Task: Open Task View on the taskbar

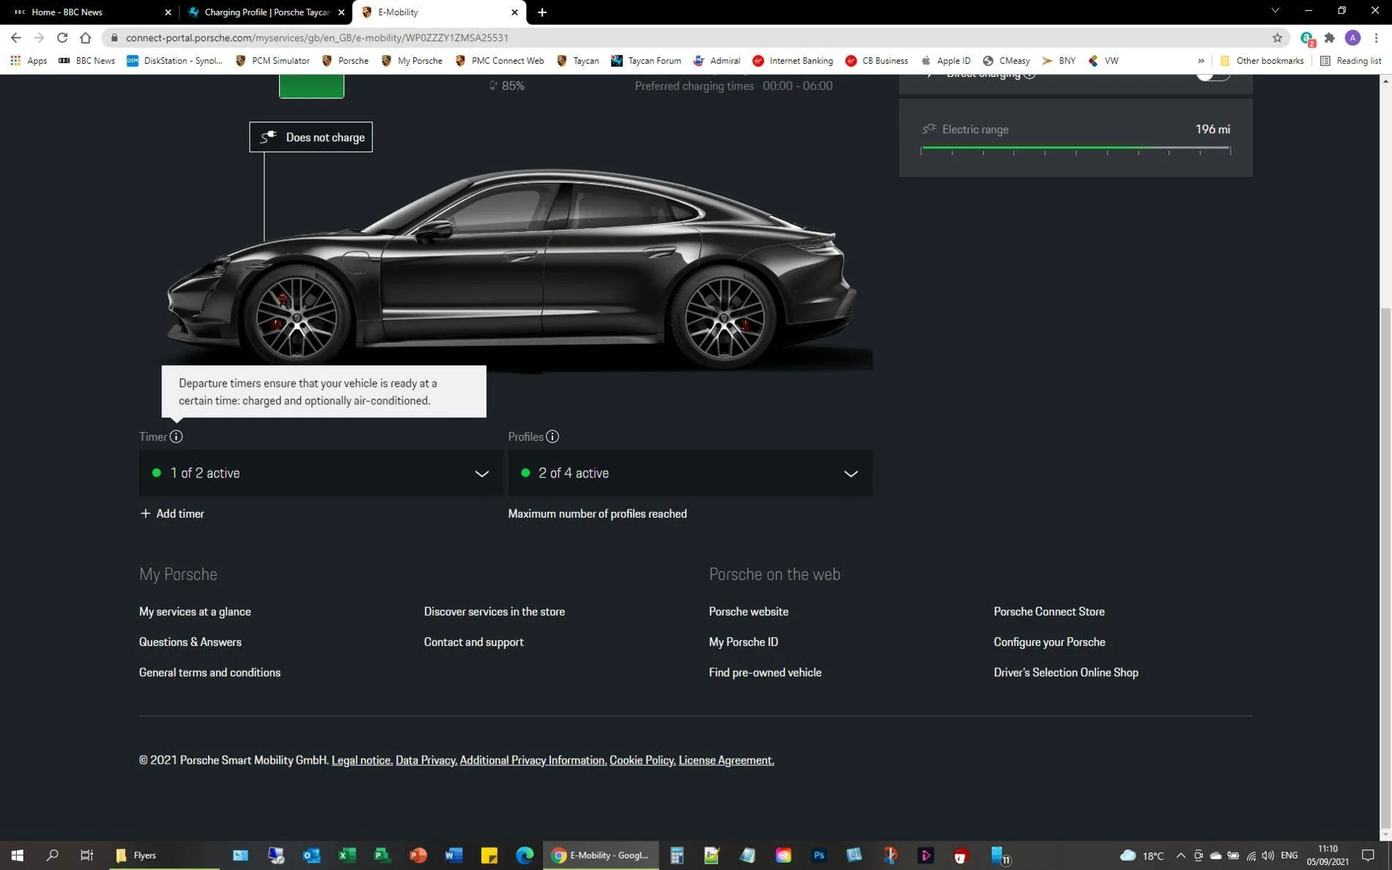Action: (x=86, y=855)
